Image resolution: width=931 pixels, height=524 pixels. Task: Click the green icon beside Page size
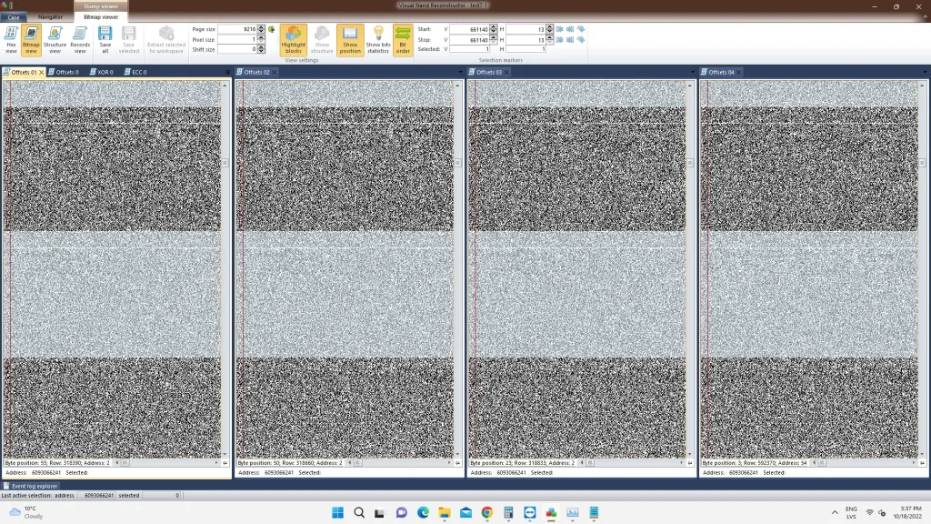(x=271, y=29)
